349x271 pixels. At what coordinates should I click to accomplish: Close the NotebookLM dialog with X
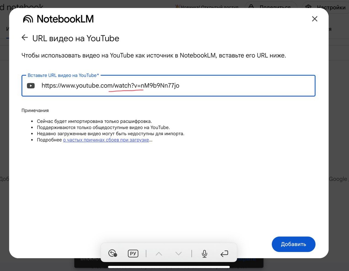coord(314,19)
